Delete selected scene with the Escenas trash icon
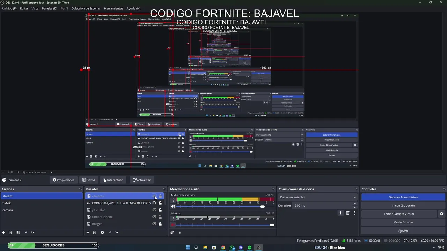Viewport: 447px width, 251px height. tap(10, 233)
